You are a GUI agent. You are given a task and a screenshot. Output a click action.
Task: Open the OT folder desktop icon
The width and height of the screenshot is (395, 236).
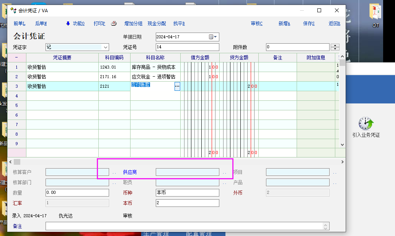(375, 13)
